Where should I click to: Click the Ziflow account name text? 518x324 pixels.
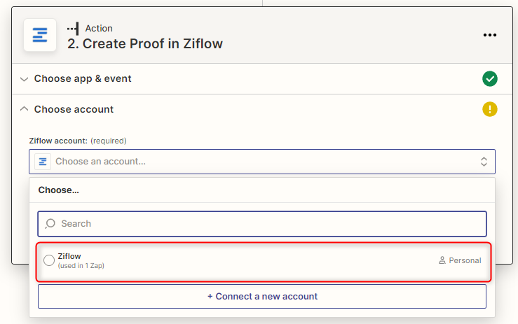point(69,256)
